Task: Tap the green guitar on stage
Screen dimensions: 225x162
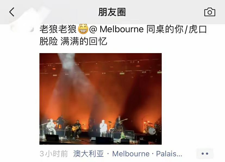Action: [x=123, y=135]
